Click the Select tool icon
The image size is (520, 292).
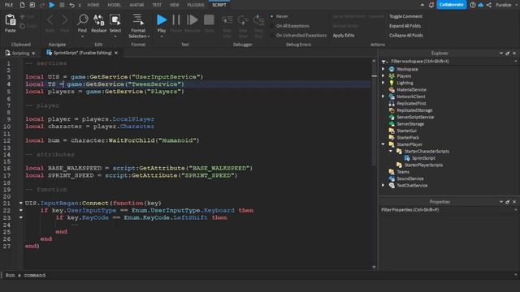point(115,20)
